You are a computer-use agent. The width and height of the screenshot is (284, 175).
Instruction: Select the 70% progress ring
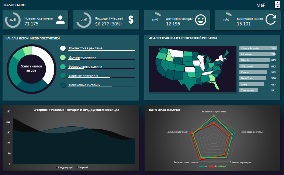[84, 20]
